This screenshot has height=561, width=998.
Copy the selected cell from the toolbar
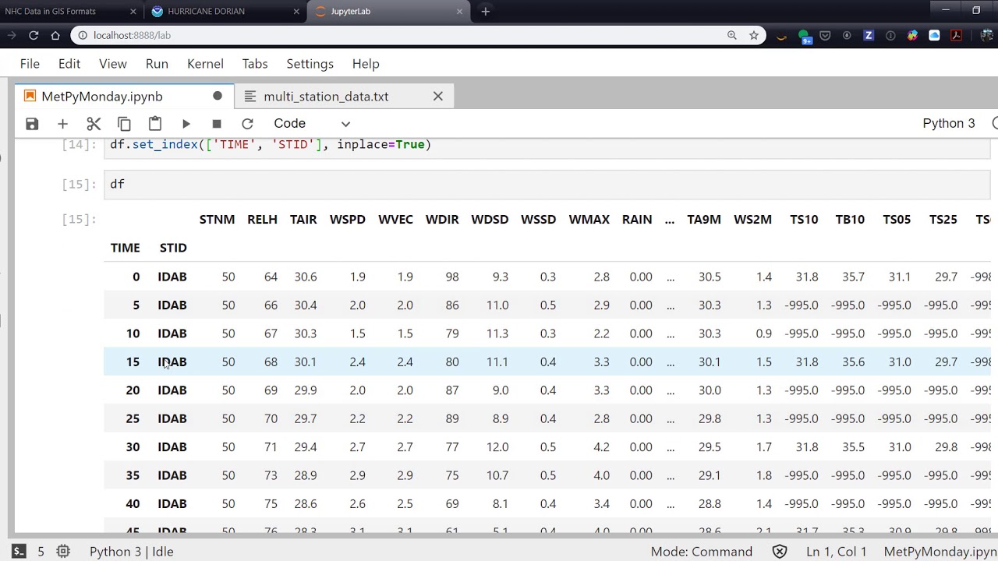(x=124, y=124)
